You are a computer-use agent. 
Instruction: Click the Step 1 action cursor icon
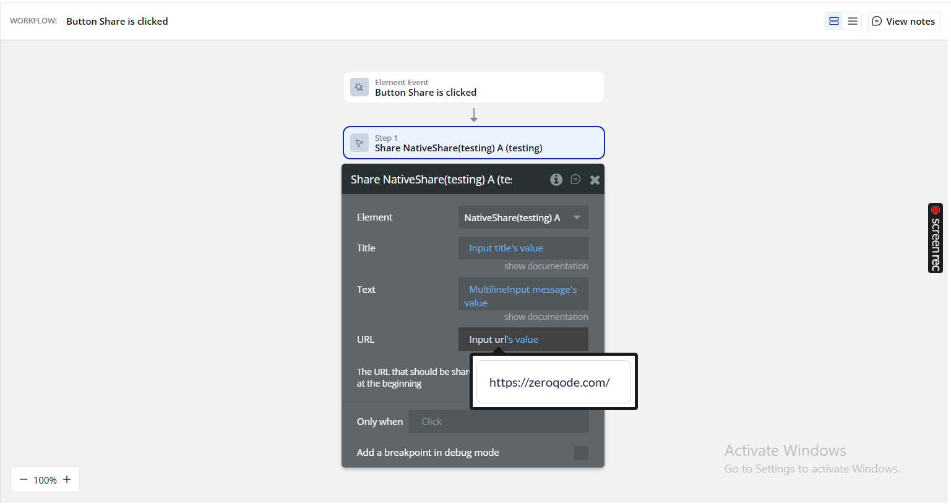[x=359, y=143]
